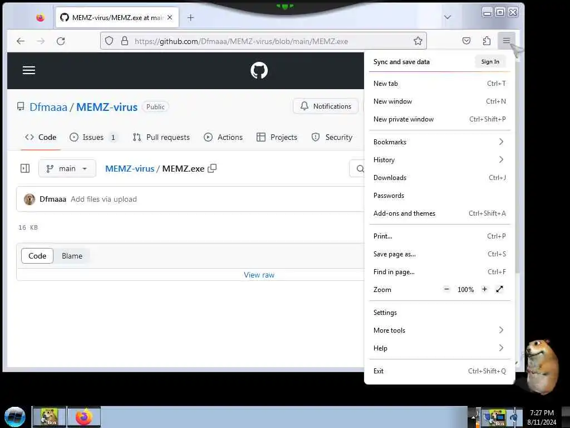Open a new tab with plus icon
570x428 pixels.
190,17
